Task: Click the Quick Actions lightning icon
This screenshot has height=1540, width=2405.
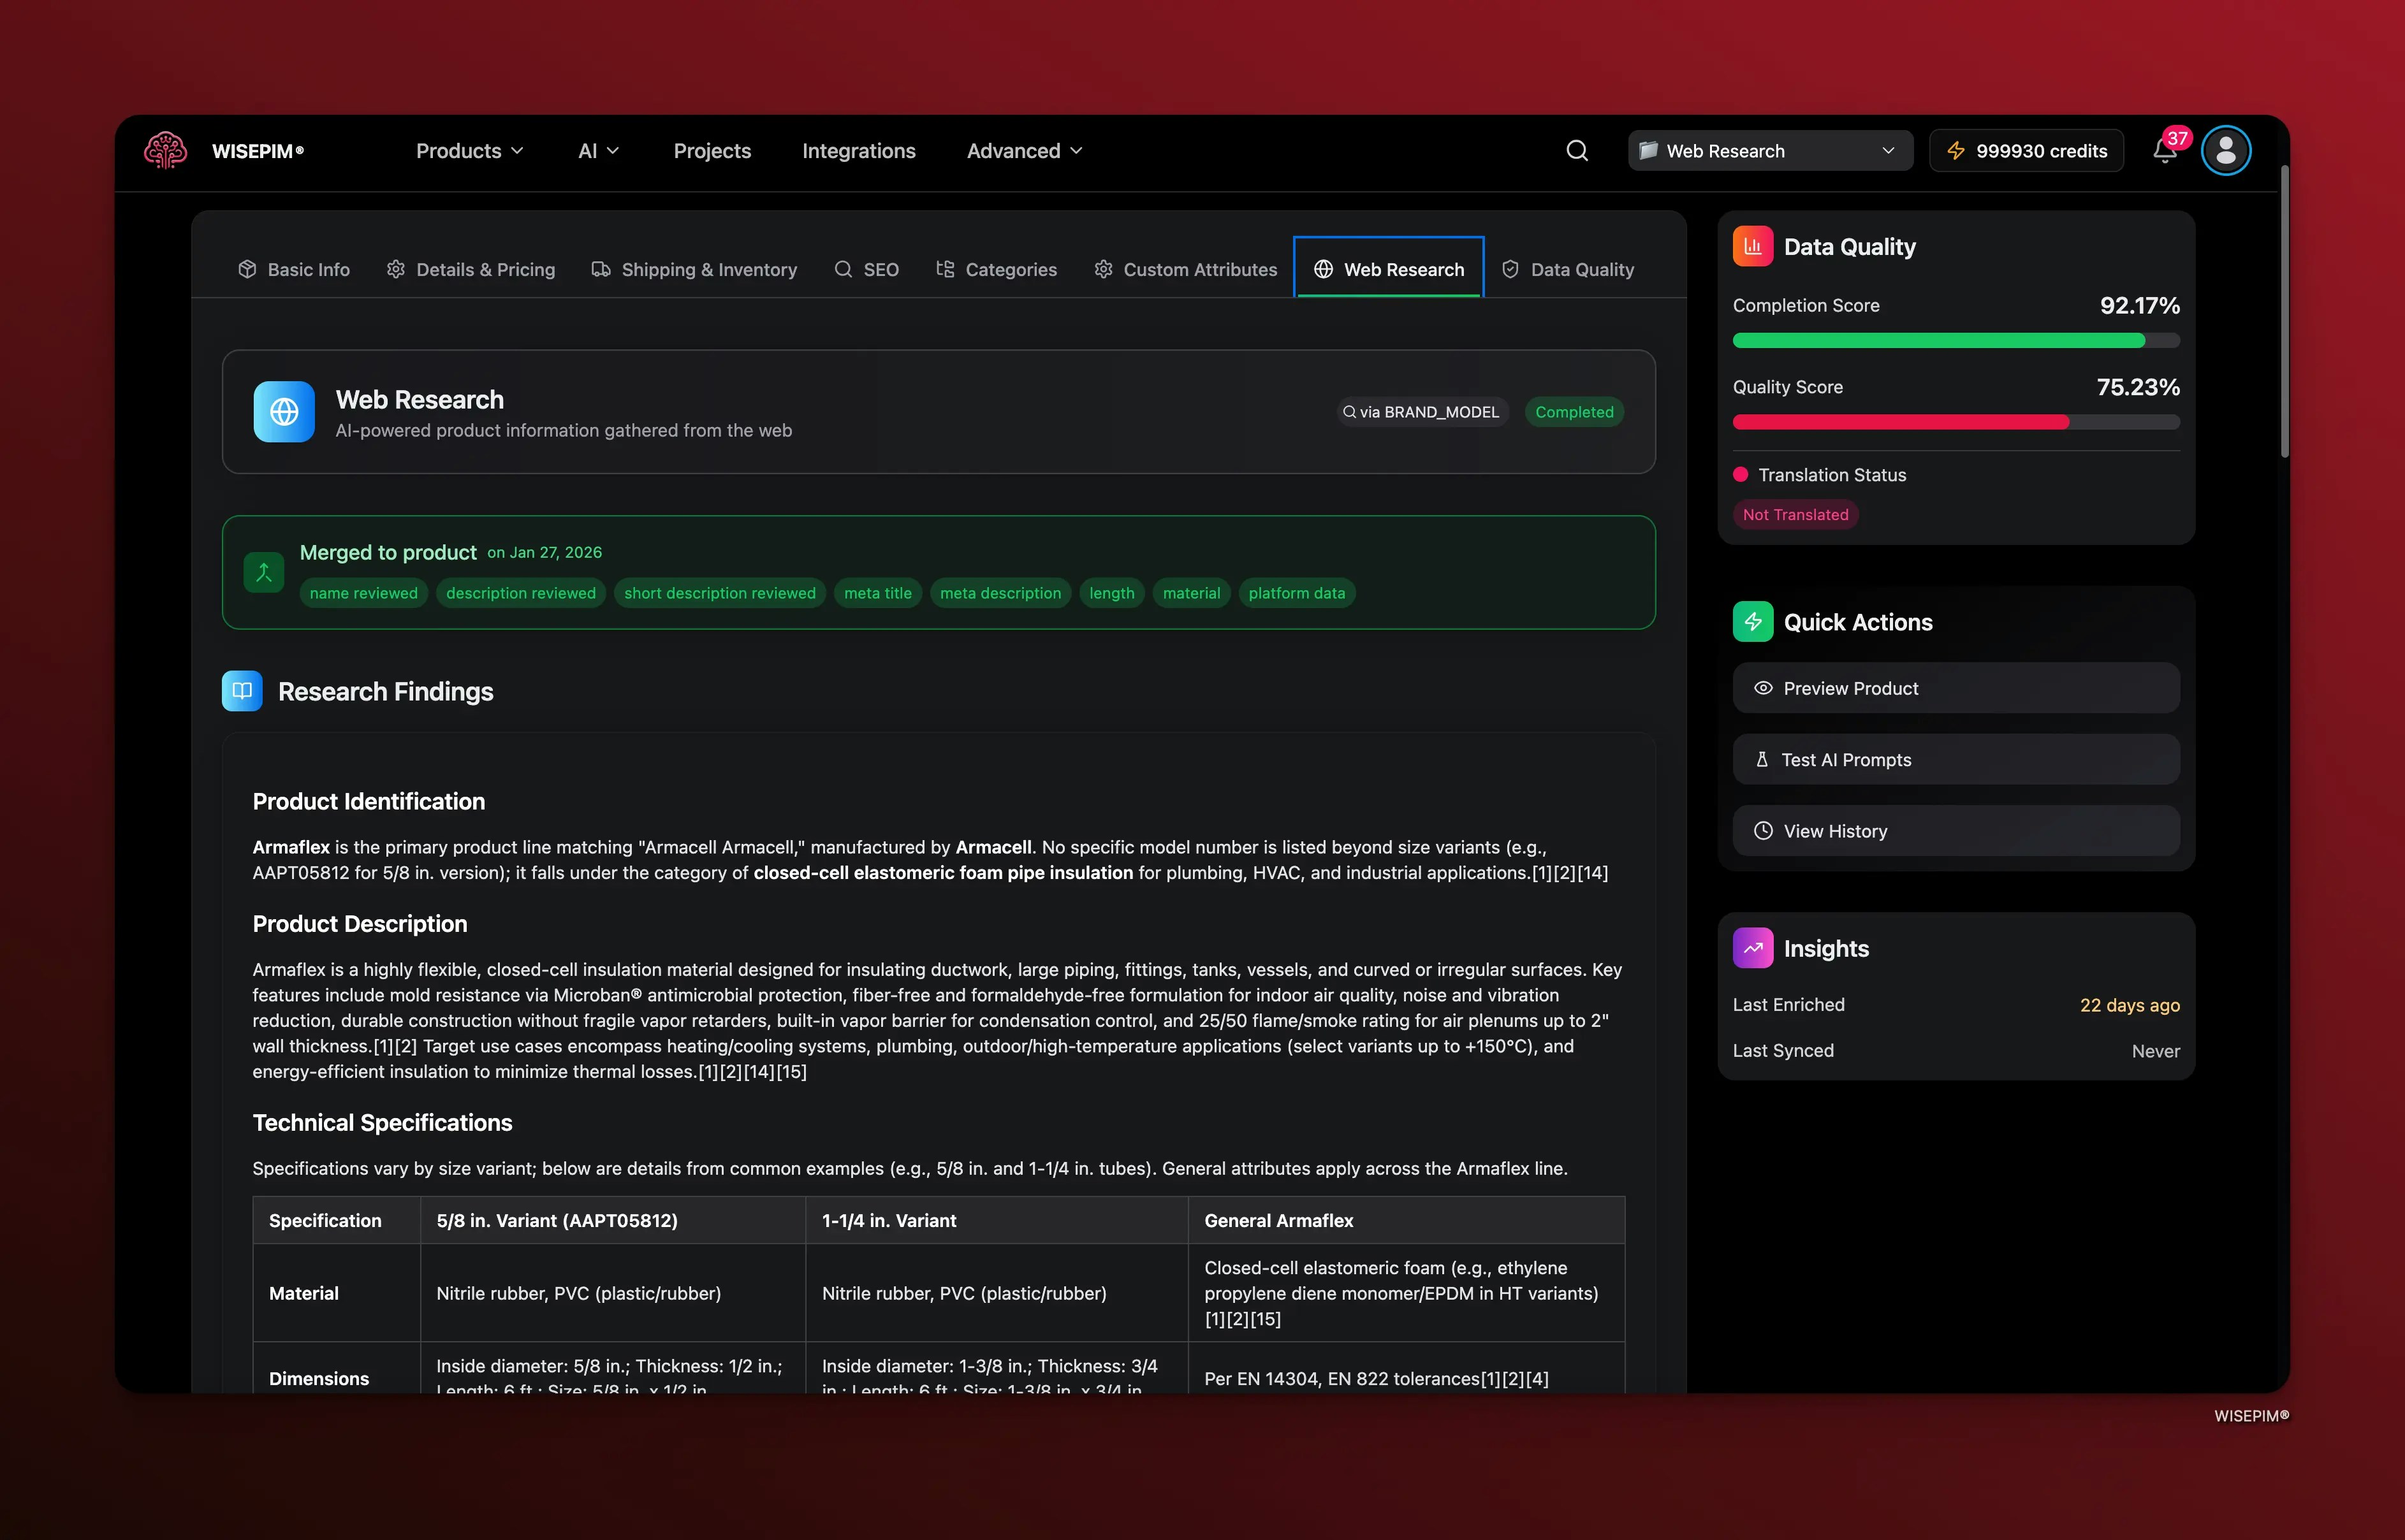Action: (x=1752, y=621)
